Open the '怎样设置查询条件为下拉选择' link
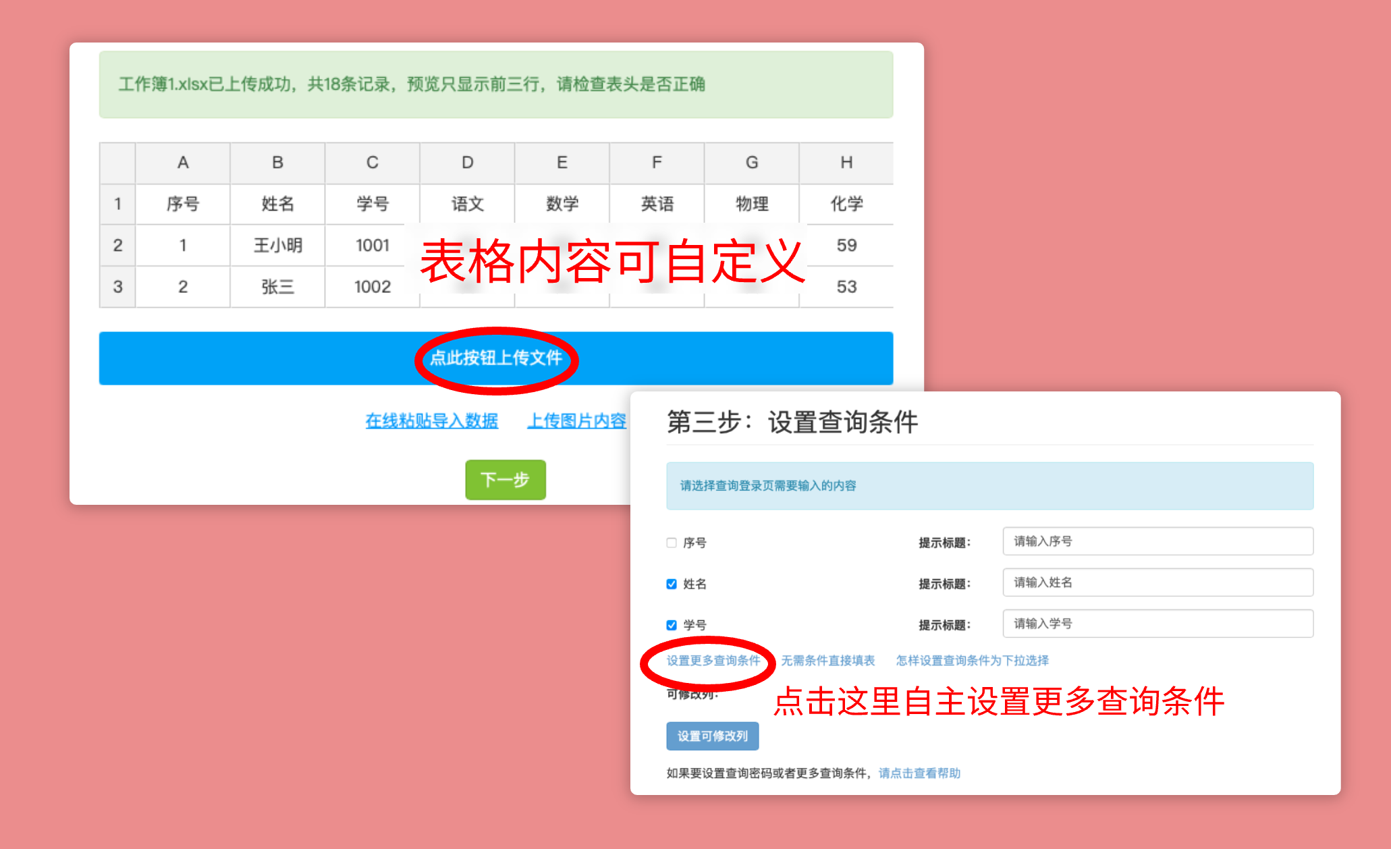The height and width of the screenshot is (849, 1391). coord(973,661)
